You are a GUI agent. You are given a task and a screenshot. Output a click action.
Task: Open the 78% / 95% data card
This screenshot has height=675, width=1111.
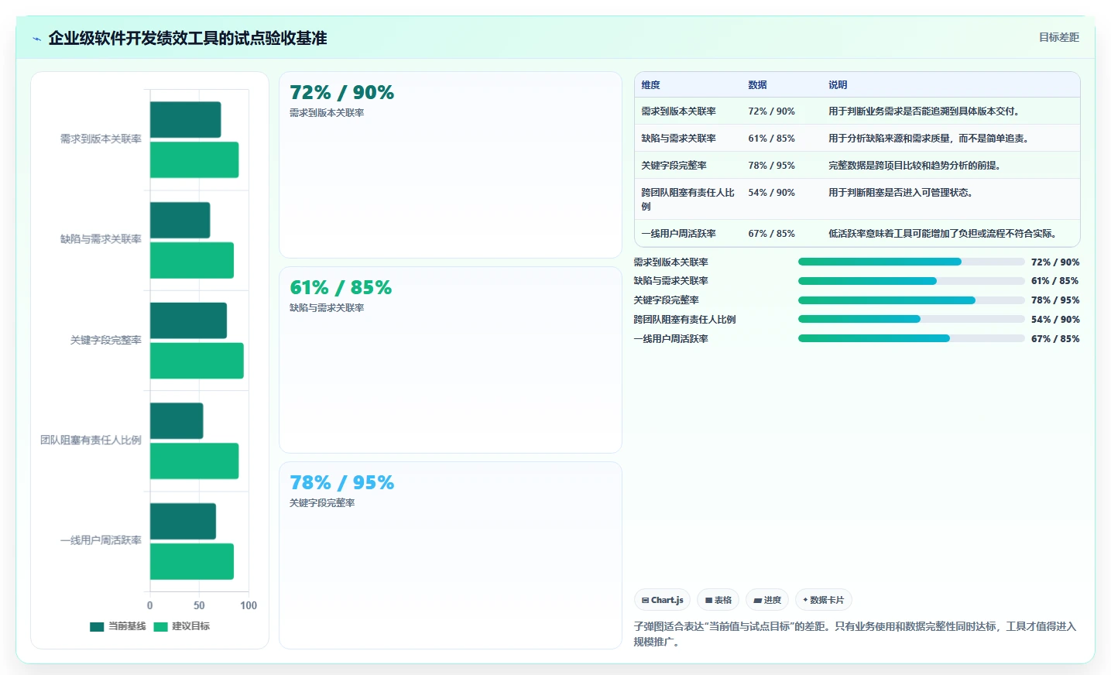coord(451,555)
